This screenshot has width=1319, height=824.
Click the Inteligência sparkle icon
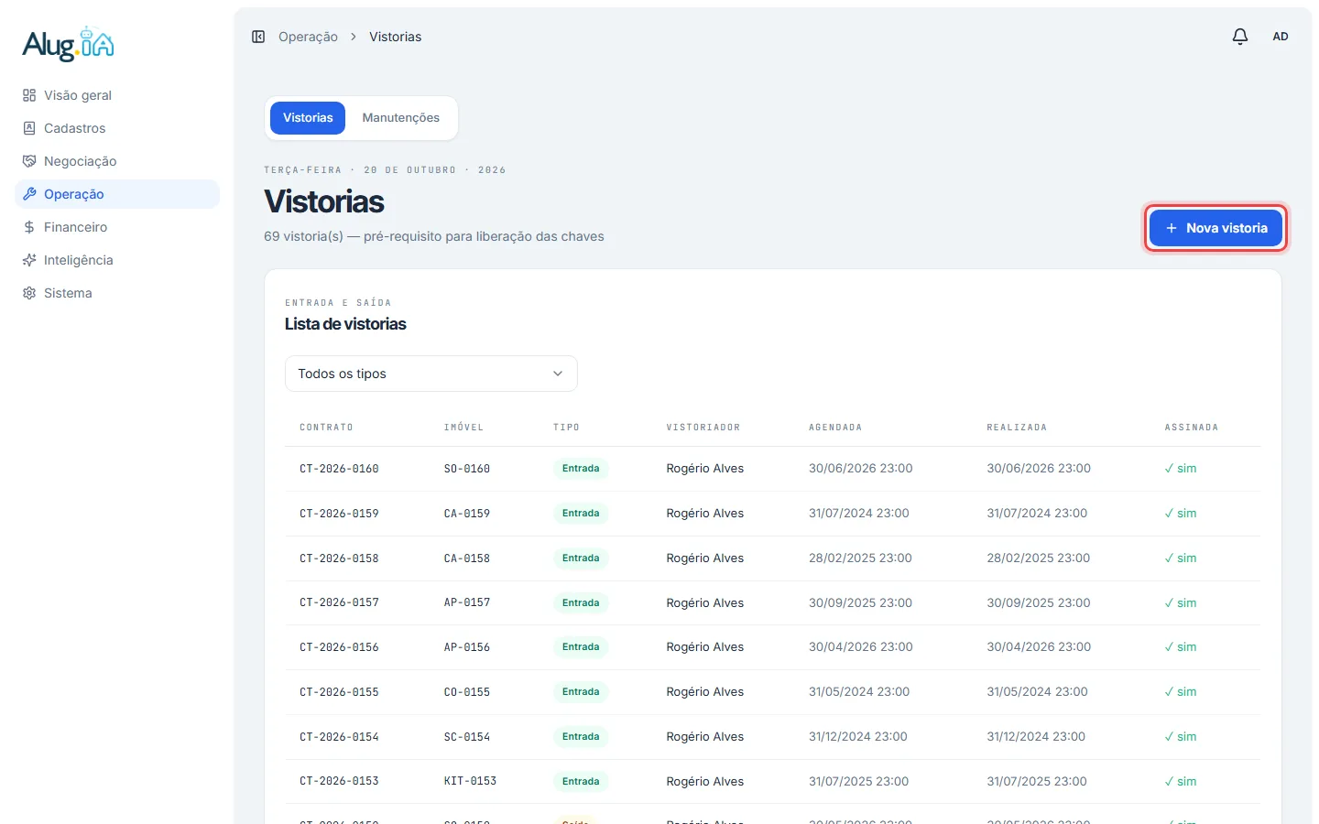(29, 260)
